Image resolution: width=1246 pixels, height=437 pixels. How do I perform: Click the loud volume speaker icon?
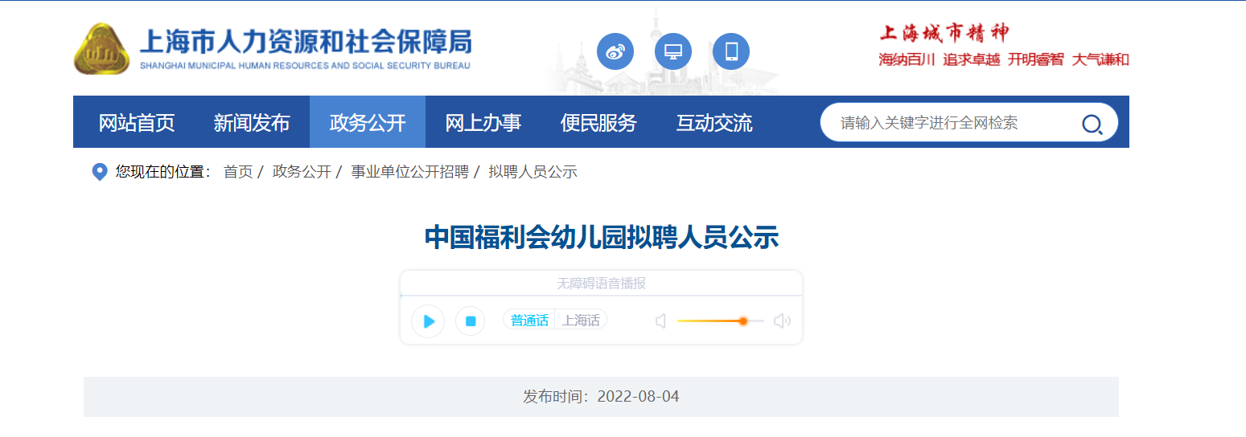[782, 321]
